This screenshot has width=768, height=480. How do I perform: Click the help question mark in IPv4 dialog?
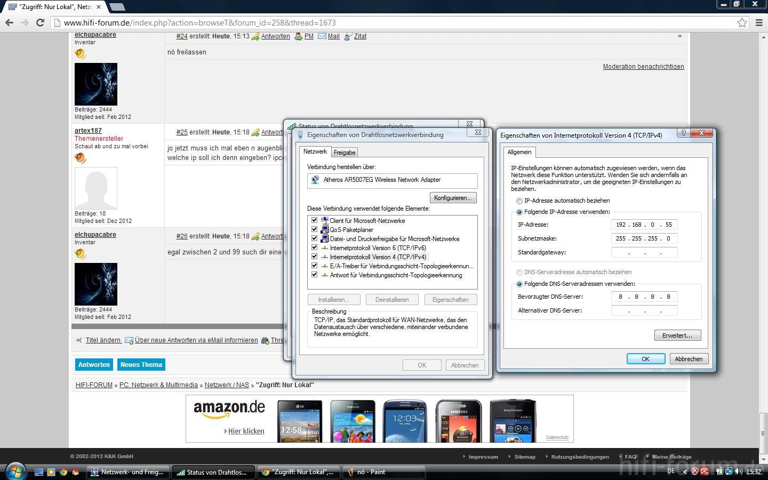683,133
